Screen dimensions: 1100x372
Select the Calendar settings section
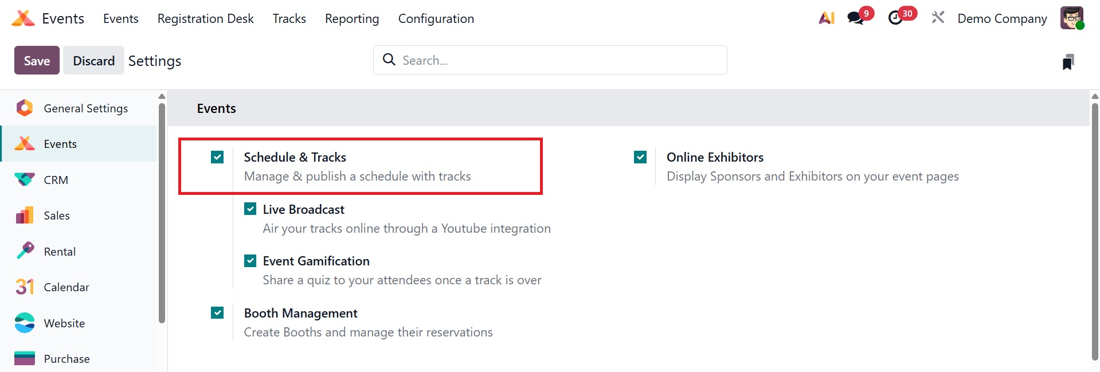pyautogui.click(x=66, y=287)
